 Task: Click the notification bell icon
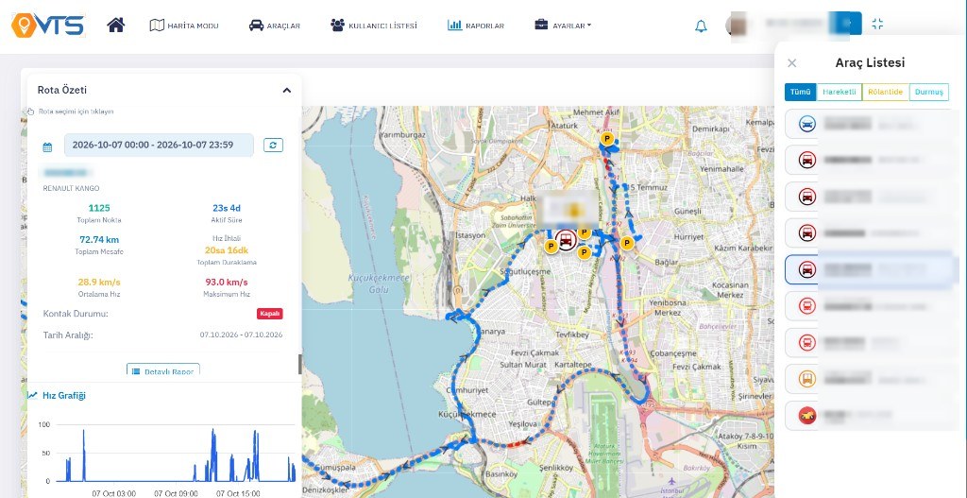click(x=701, y=26)
